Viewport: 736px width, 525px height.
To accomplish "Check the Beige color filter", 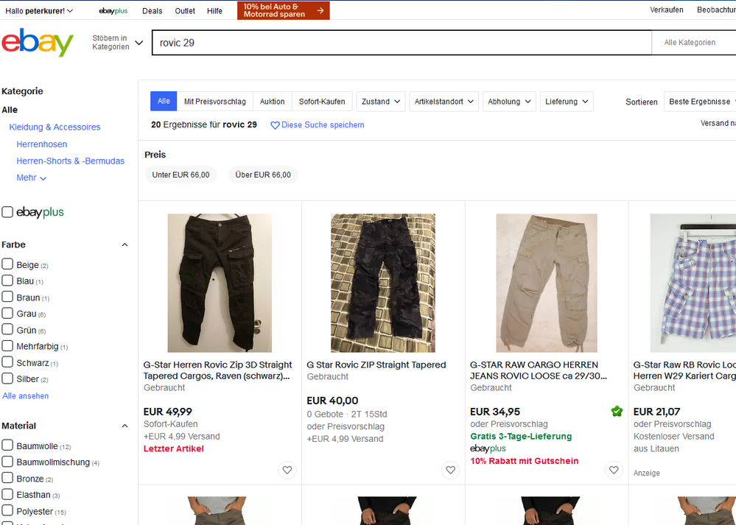I will click(7, 264).
